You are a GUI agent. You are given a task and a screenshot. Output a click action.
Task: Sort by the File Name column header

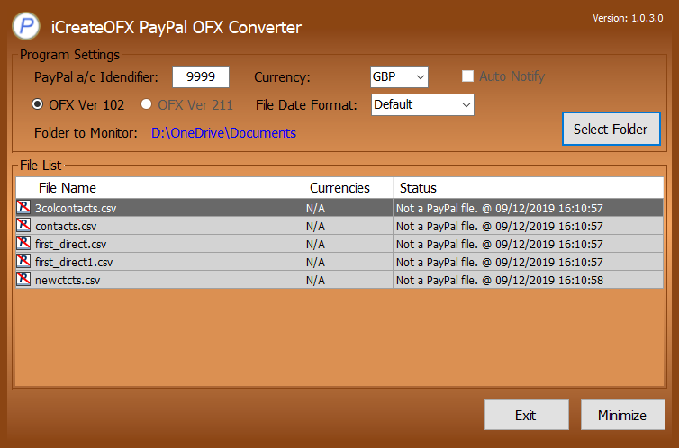(167, 188)
